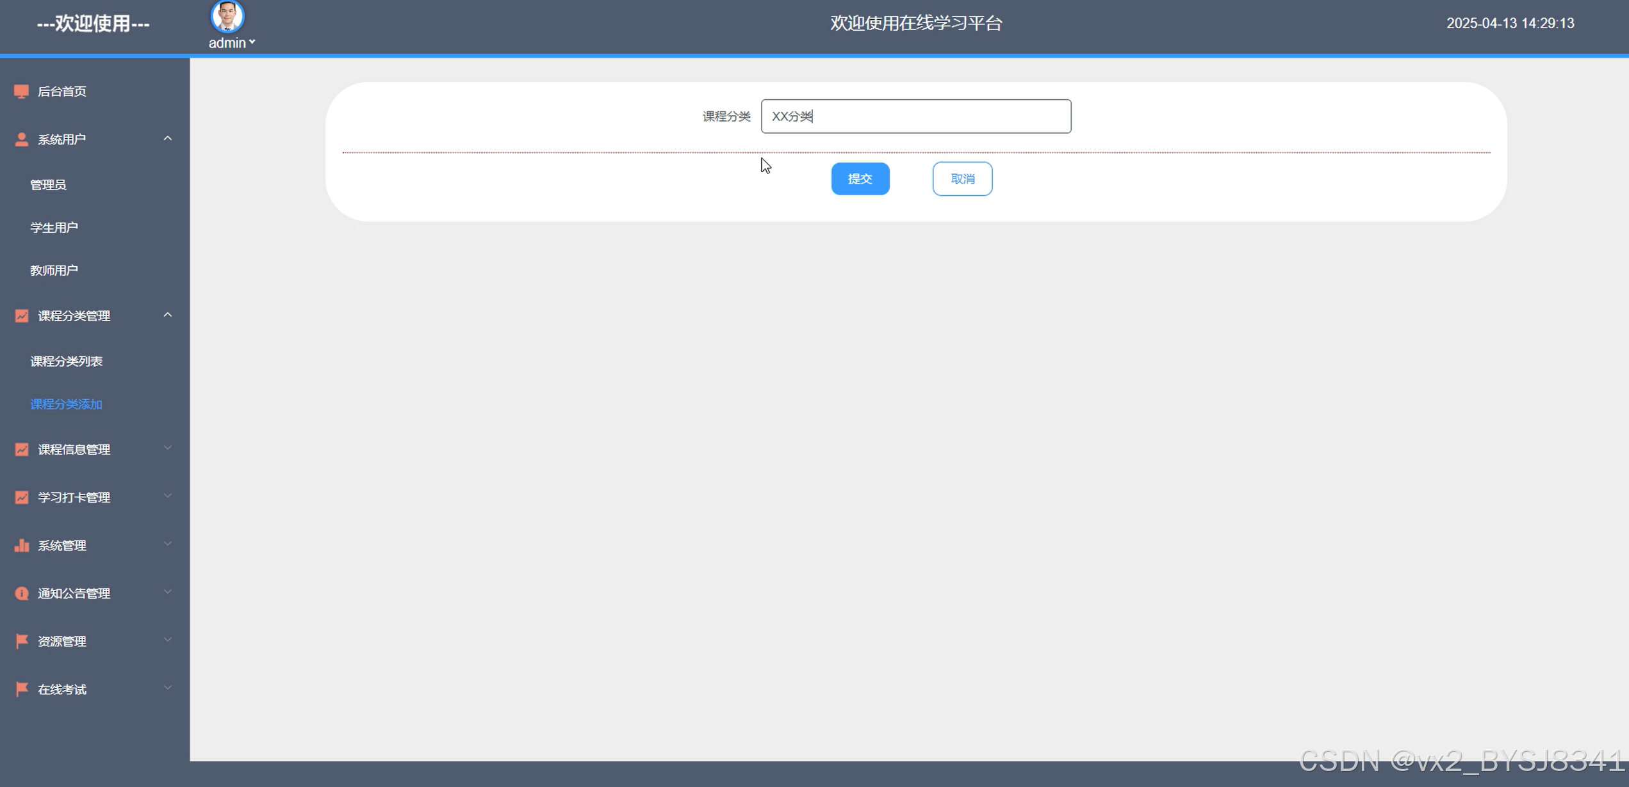Focus the 课程分类 text input field
This screenshot has height=787, width=1629.
pos(915,116)
